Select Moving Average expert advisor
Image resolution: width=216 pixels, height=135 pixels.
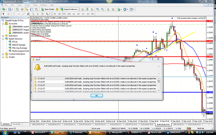point(20,48)
